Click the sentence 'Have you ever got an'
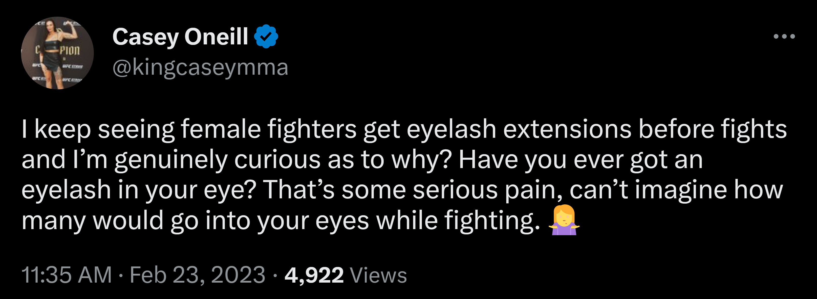The image size is (817, 299). point(581,160)
